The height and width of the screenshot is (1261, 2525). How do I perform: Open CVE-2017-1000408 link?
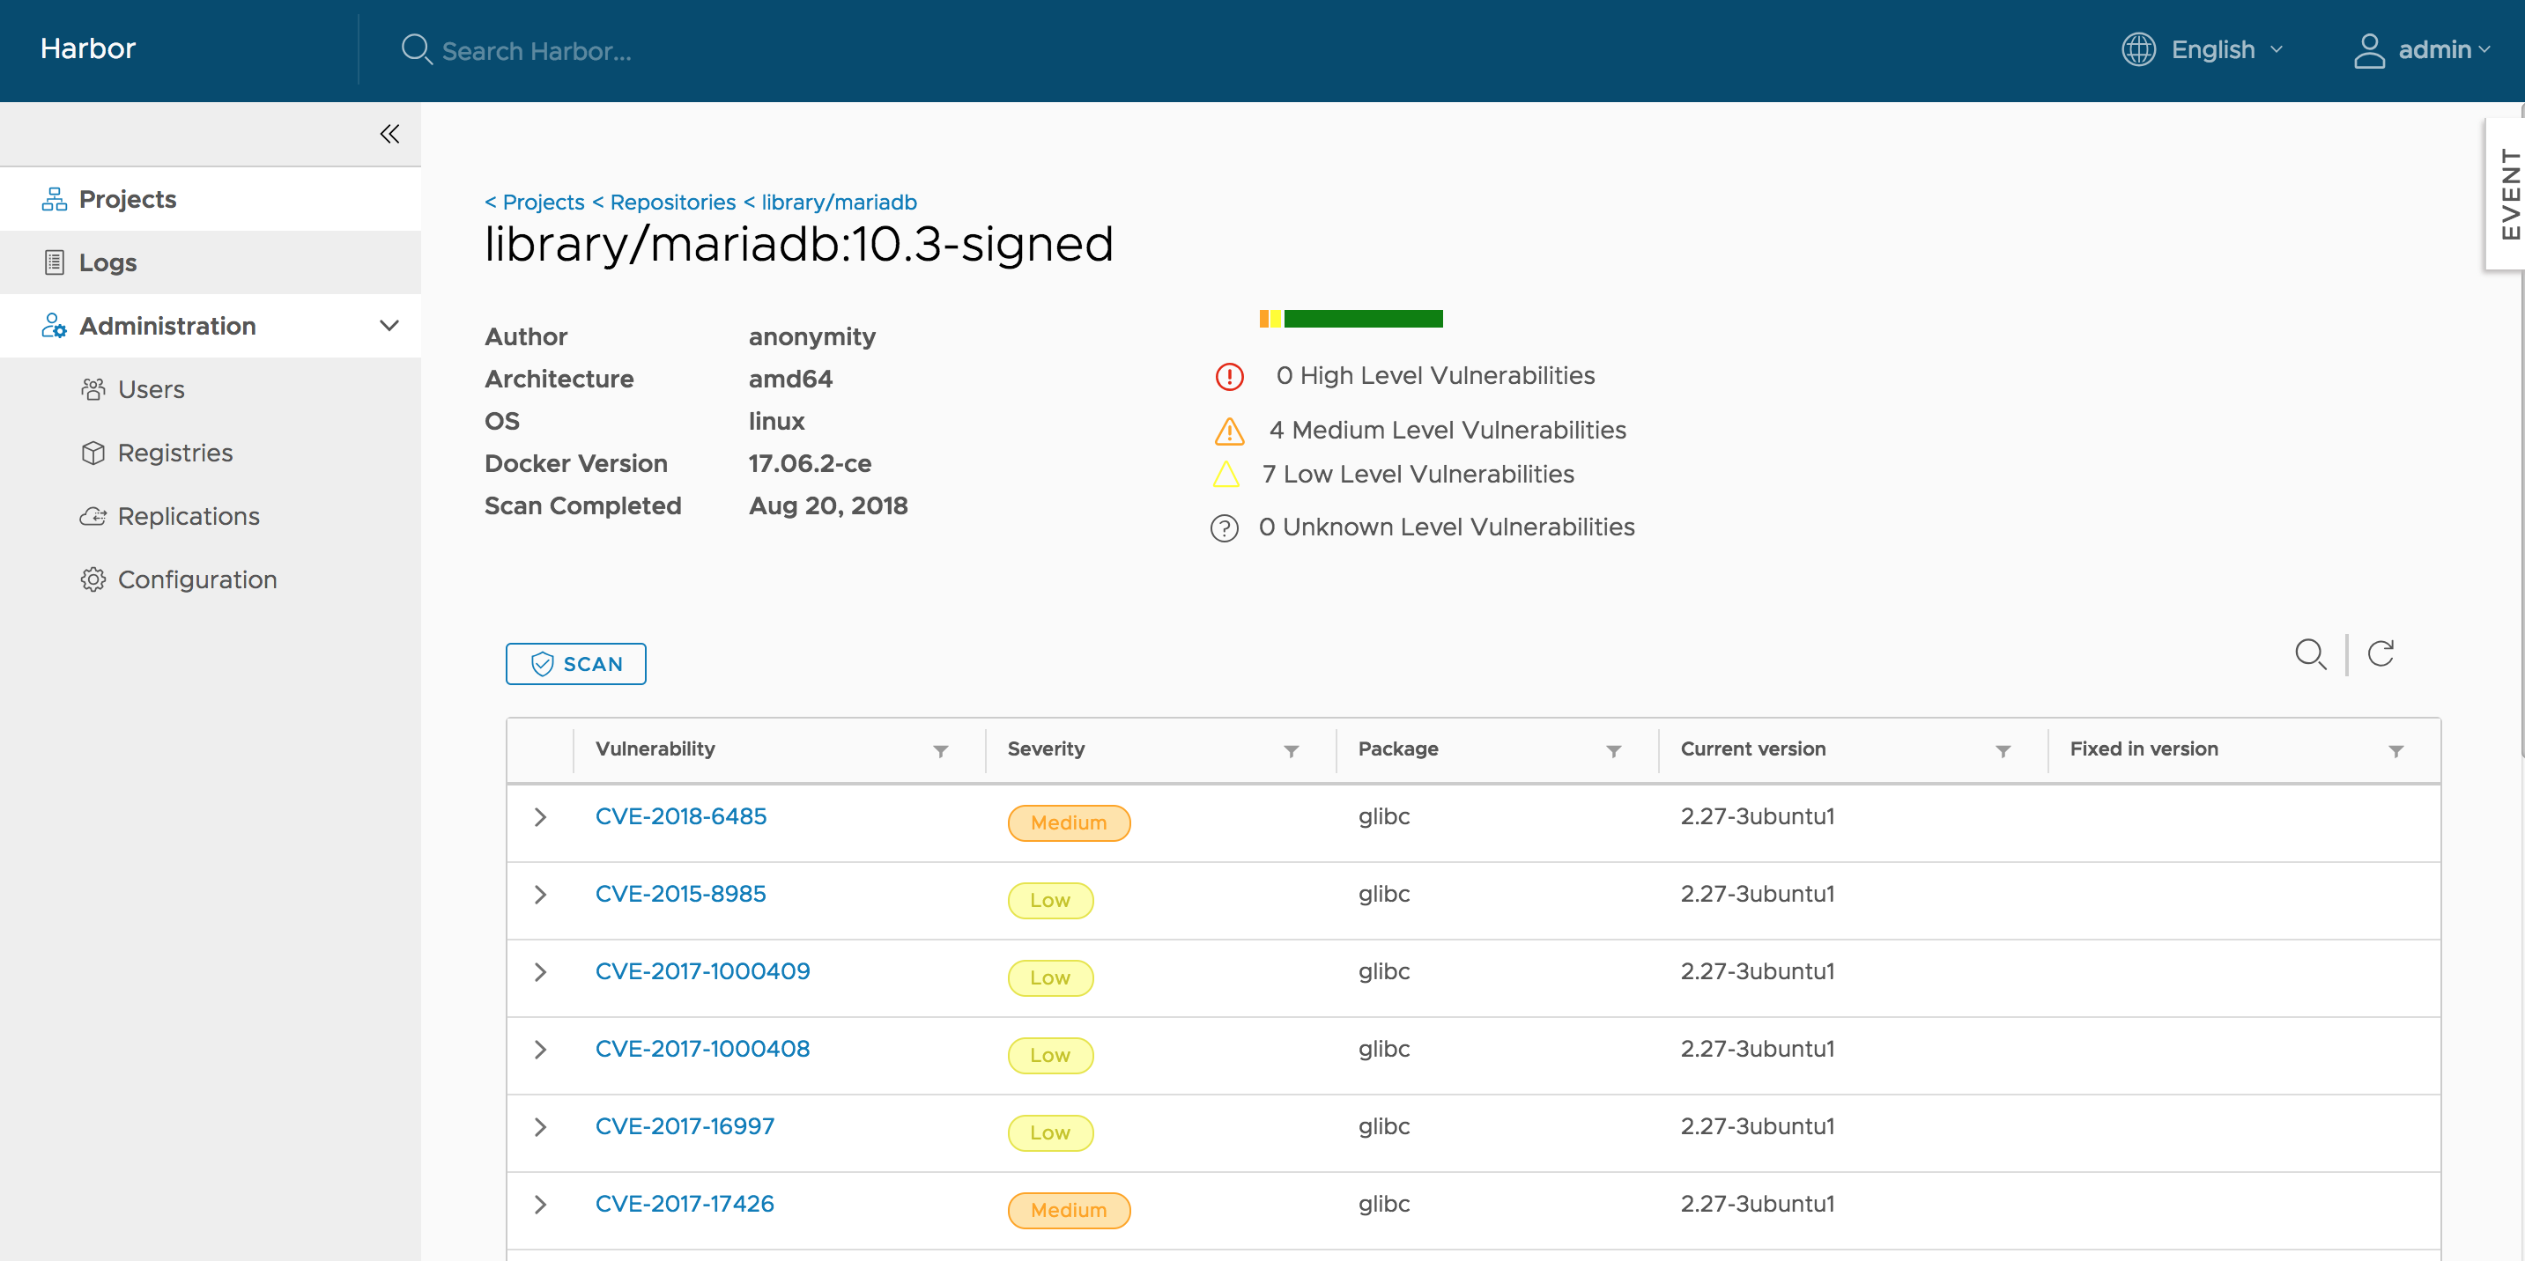[702, 1049]
